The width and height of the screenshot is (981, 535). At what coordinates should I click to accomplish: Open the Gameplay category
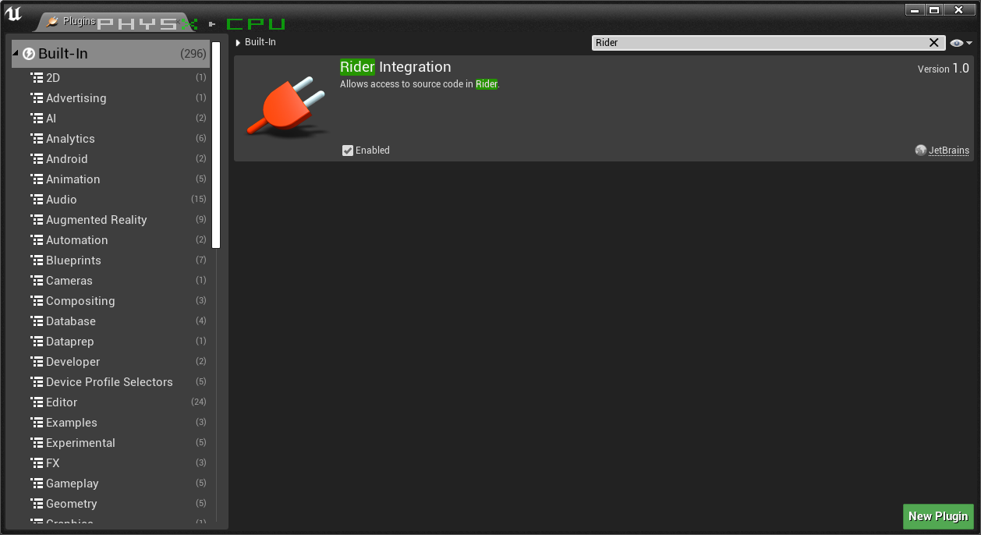(73, 484)
